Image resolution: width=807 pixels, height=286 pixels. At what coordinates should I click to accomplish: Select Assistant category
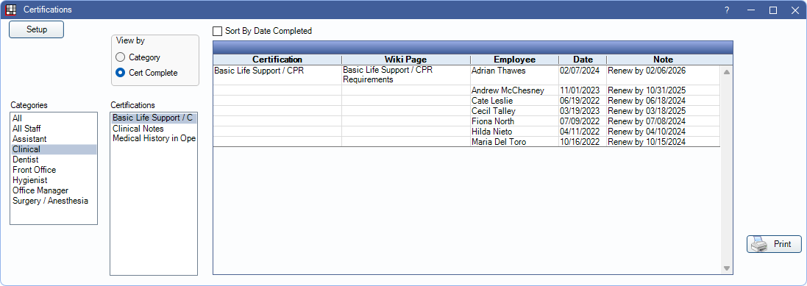(x=54, y=139)
